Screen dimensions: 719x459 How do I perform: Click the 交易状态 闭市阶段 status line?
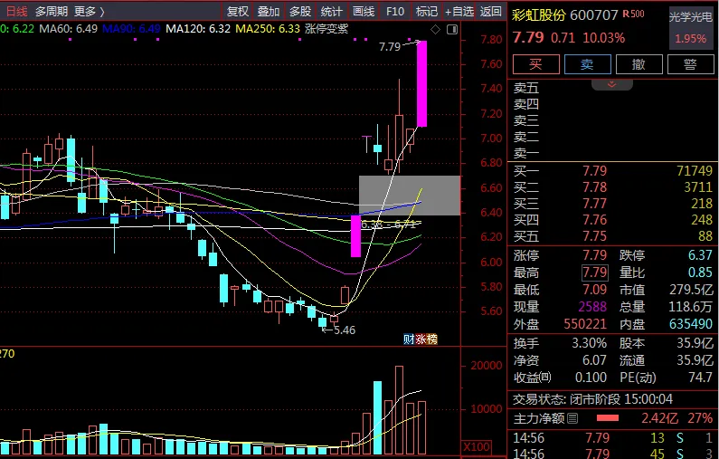[592, 399]
